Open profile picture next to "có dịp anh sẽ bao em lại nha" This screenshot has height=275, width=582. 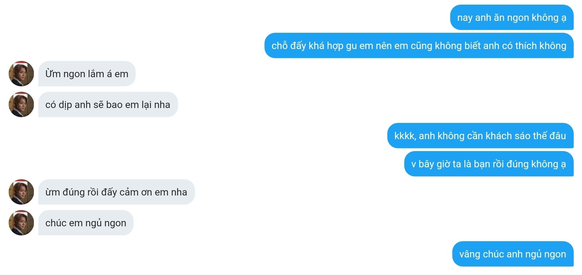click(21, 105)
